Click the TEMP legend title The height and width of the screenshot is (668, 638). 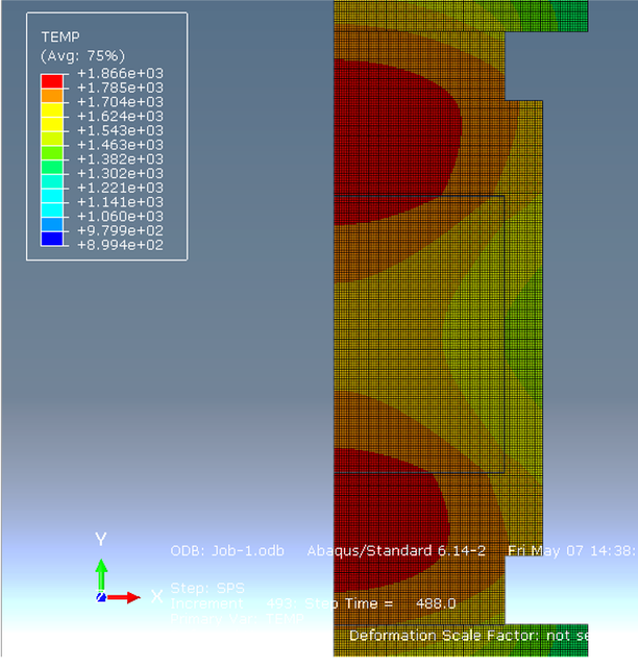click(60, 37)
